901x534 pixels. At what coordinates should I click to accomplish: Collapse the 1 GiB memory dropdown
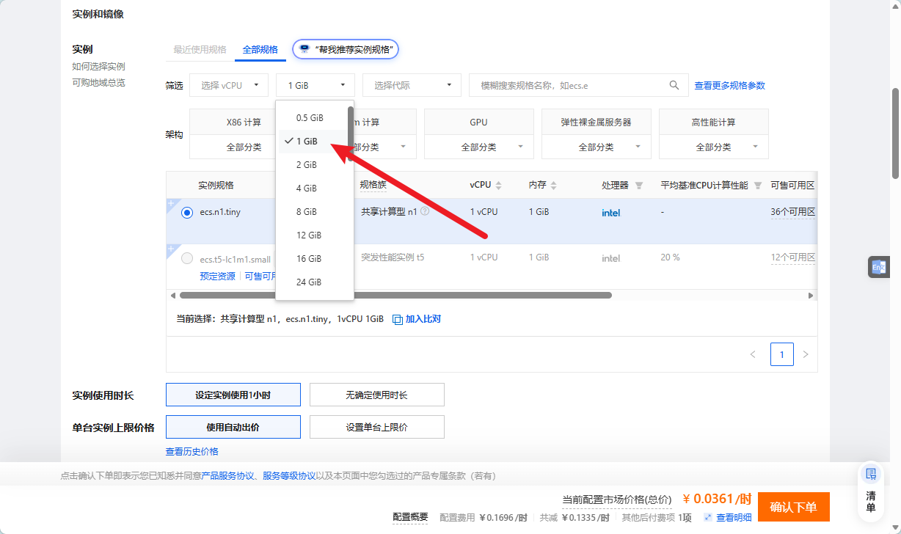coord(315,85)
